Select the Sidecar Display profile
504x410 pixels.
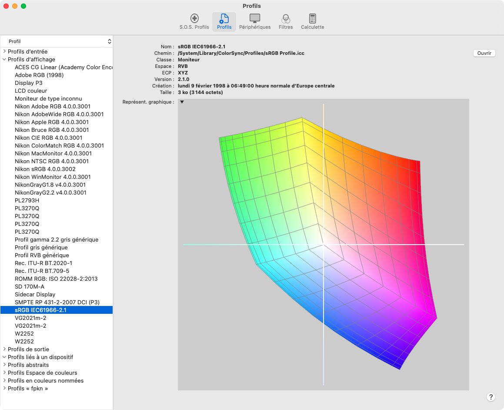tap(35, 294)
